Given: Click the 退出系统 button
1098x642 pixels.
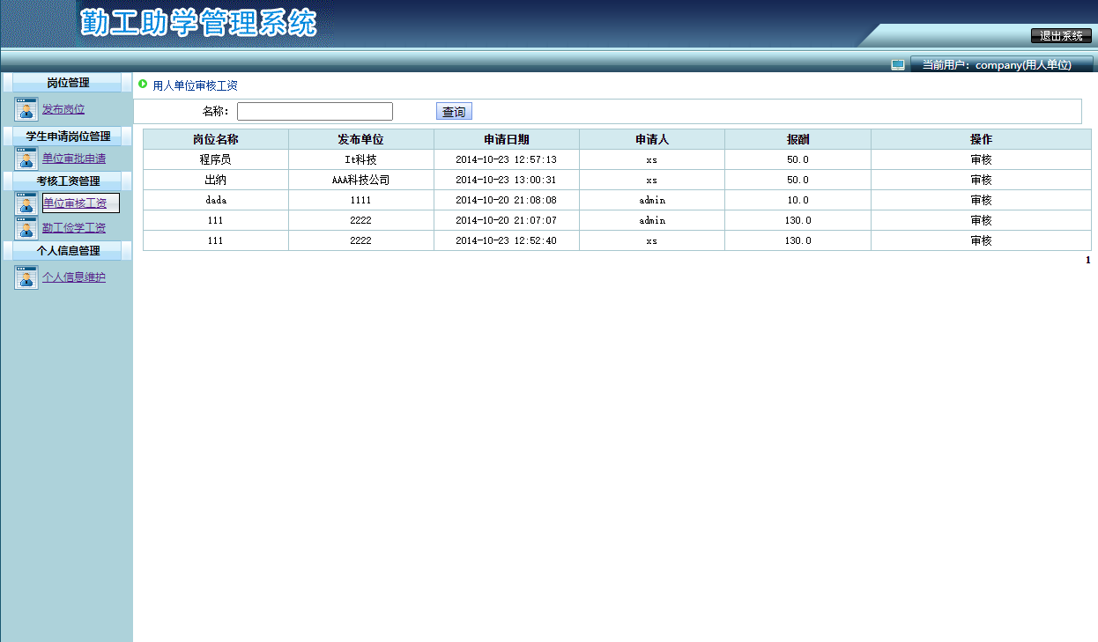Looking at the screenshot, I should [x=1062, y=36].
